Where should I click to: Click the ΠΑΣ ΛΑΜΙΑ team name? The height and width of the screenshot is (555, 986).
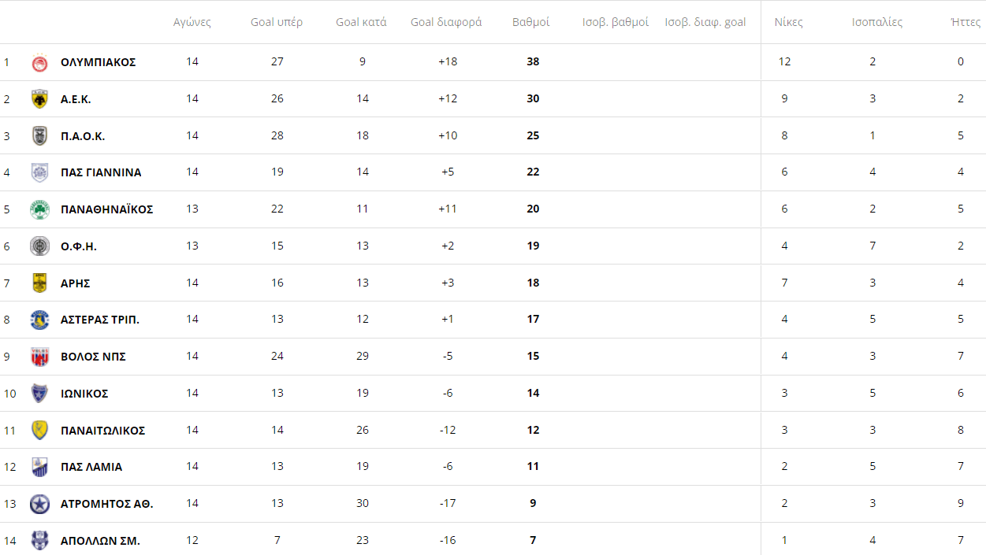coord(91,467)
